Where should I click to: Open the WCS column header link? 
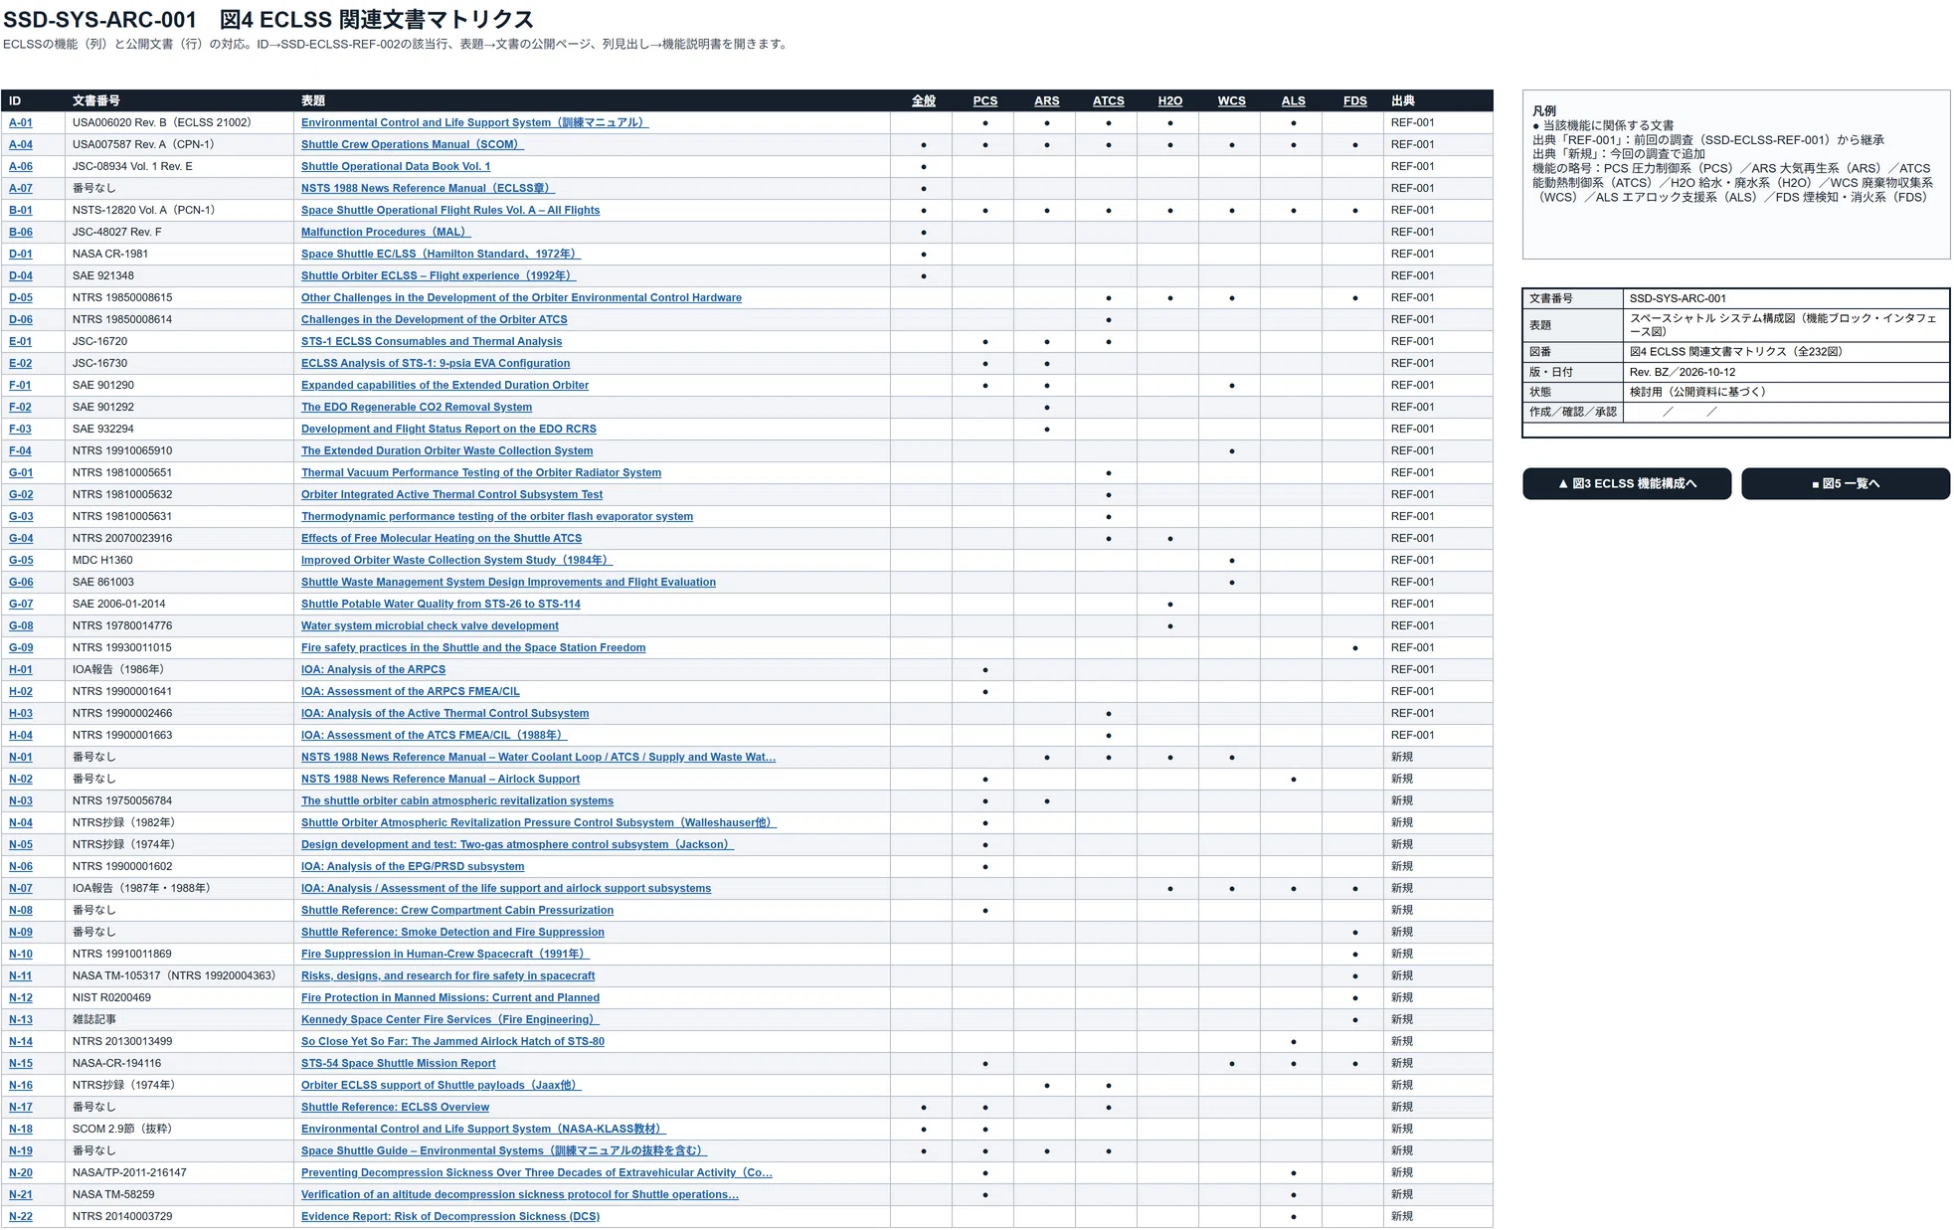coord(1231,100)
